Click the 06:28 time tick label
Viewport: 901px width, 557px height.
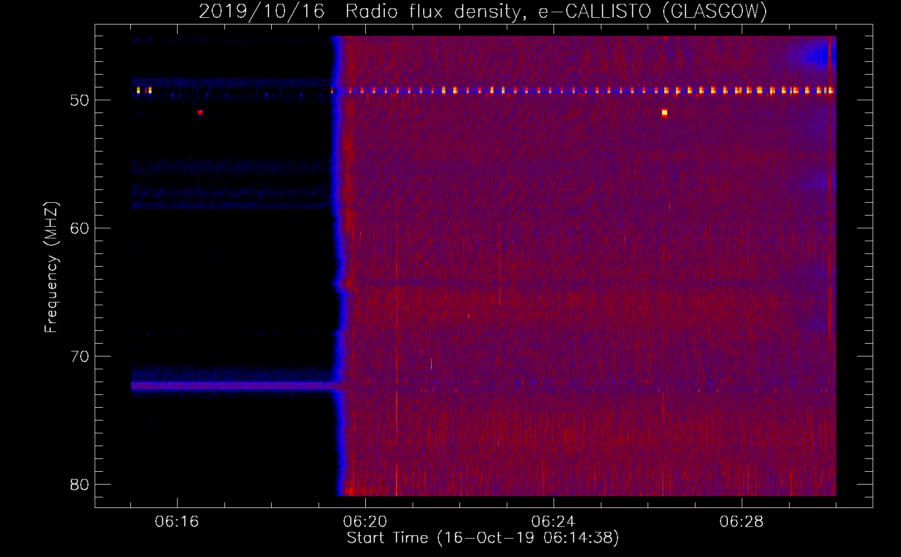742,522
